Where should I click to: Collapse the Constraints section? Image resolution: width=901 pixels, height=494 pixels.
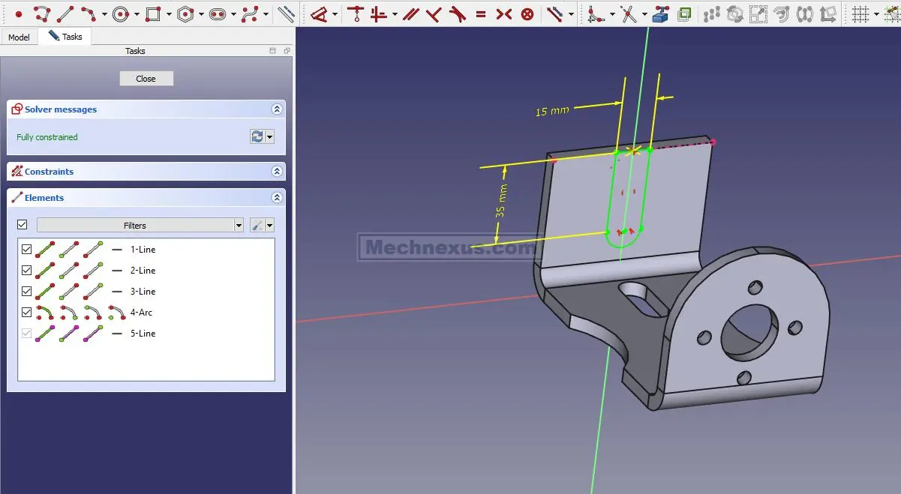277,172
